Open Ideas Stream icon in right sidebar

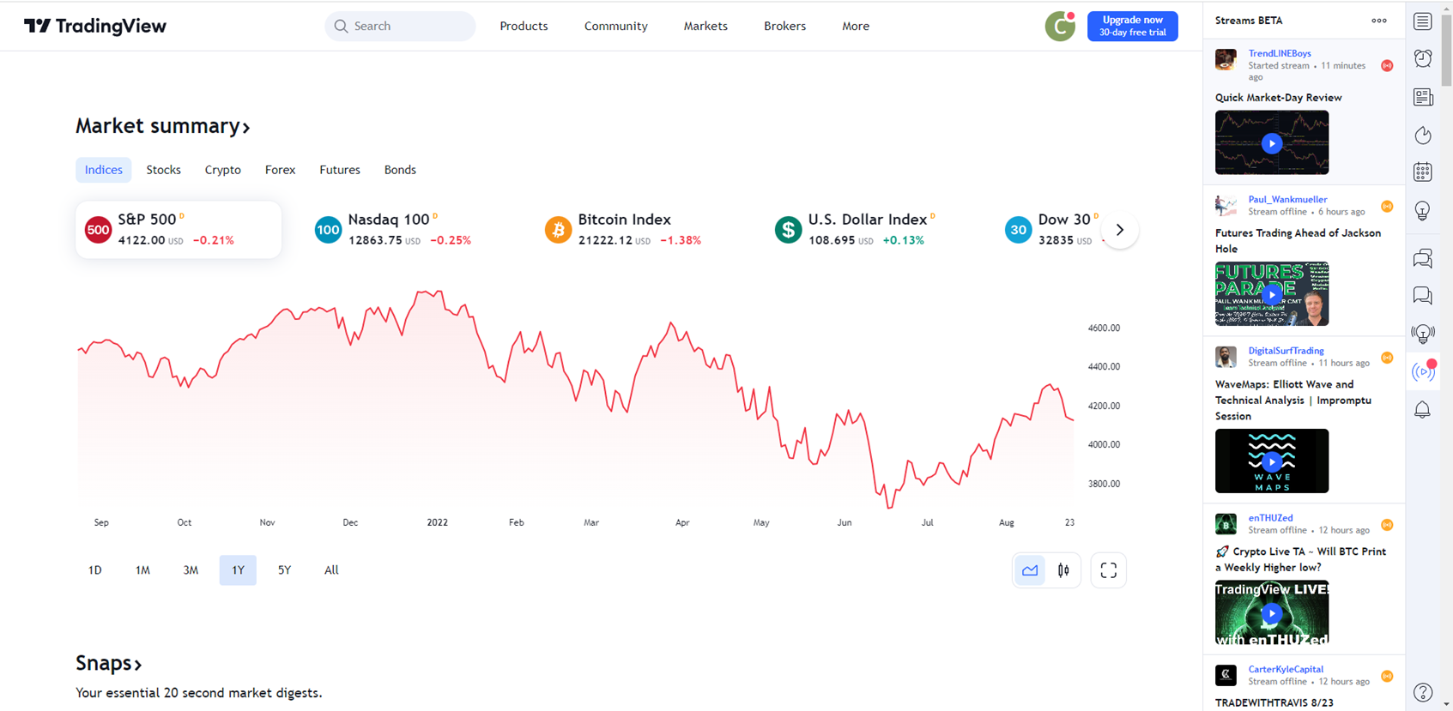point(1423,334)
